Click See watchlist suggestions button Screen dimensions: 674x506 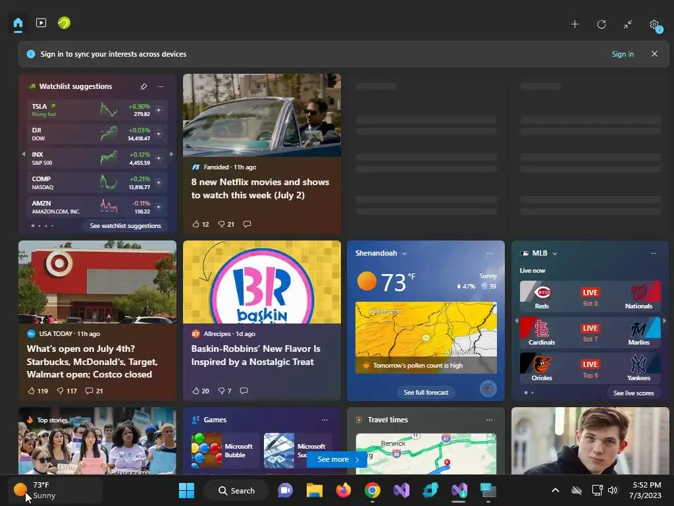tap(126, 225)
